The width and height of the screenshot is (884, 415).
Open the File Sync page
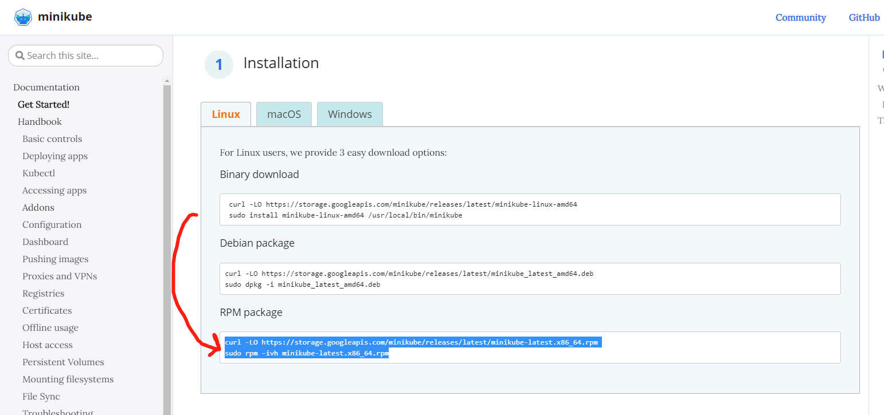(41, 396)
